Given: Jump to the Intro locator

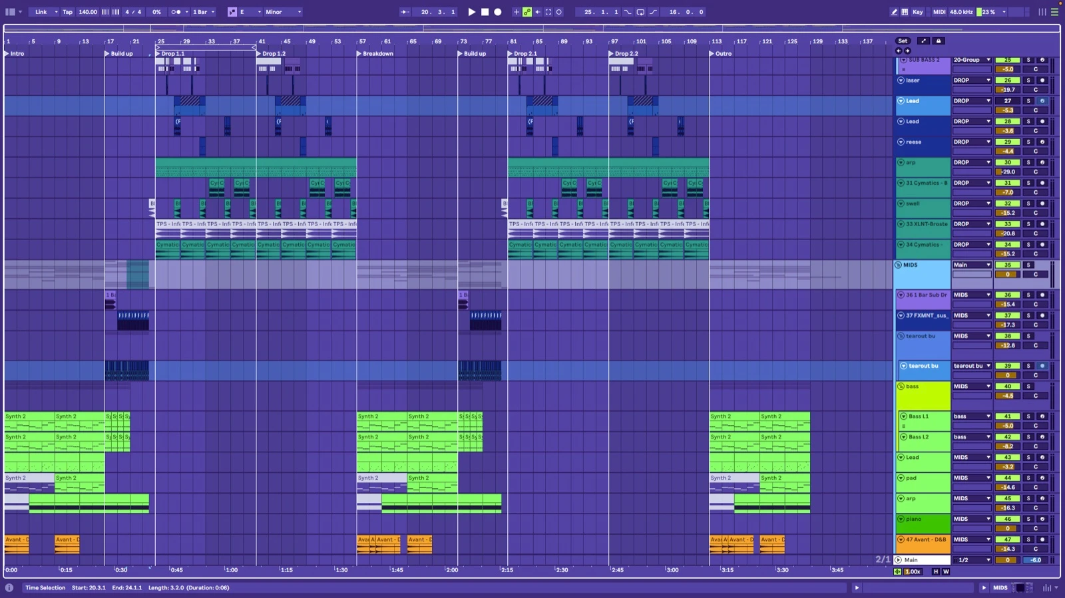Looking at the screenshot, I should pyautogui.click(x=14, y=54).
